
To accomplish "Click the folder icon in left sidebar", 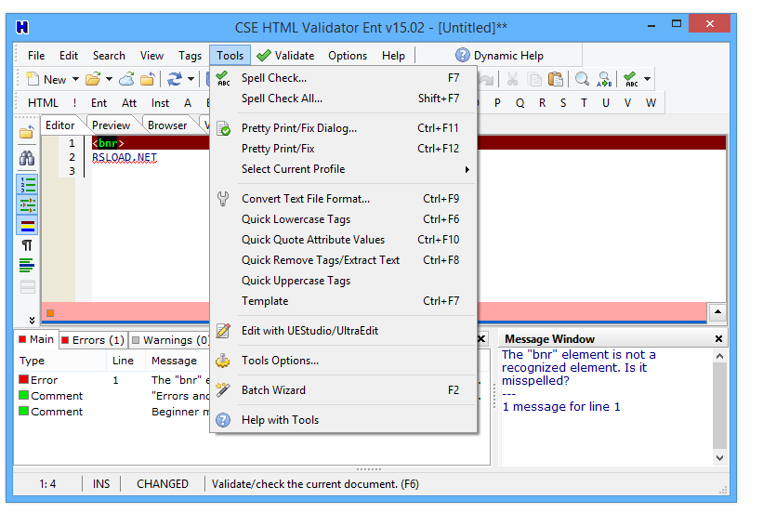I will (x=27, y=132).
